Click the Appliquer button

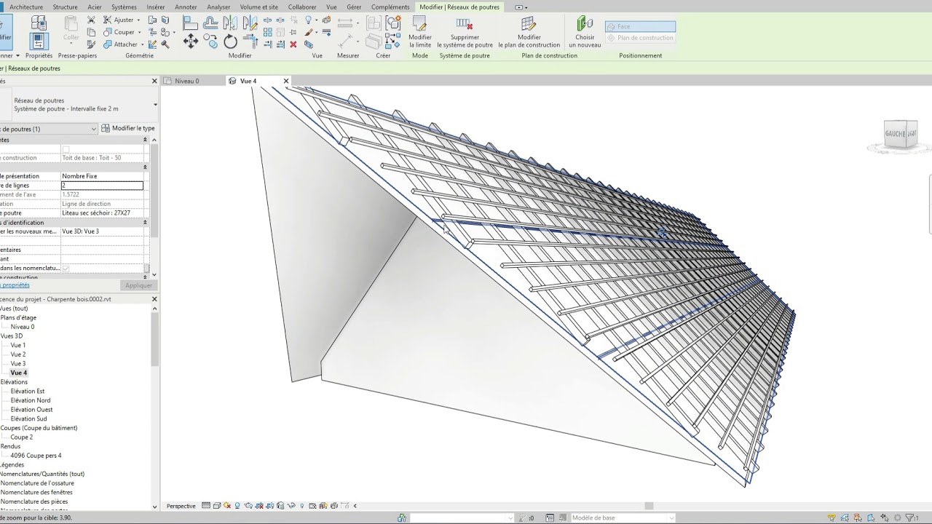pyautogui.click(x=138, y=285)
